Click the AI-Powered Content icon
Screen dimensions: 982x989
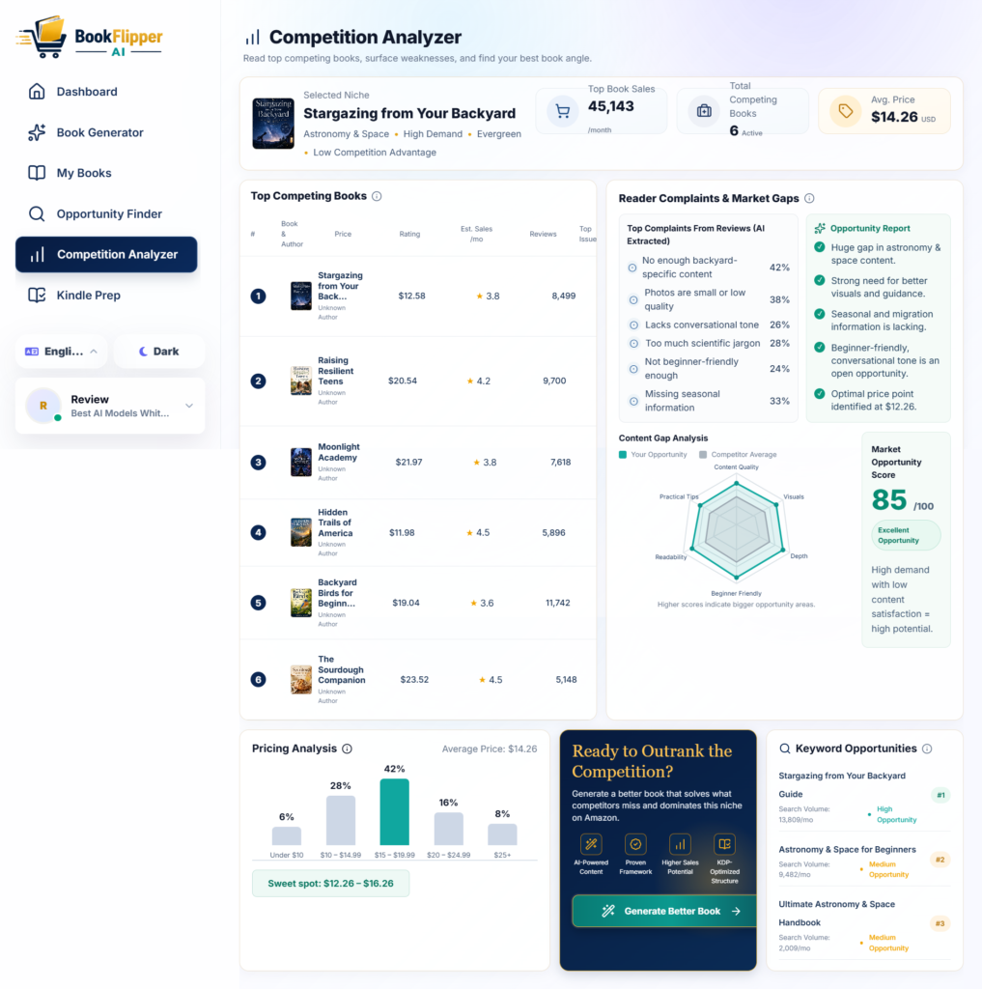591,844
